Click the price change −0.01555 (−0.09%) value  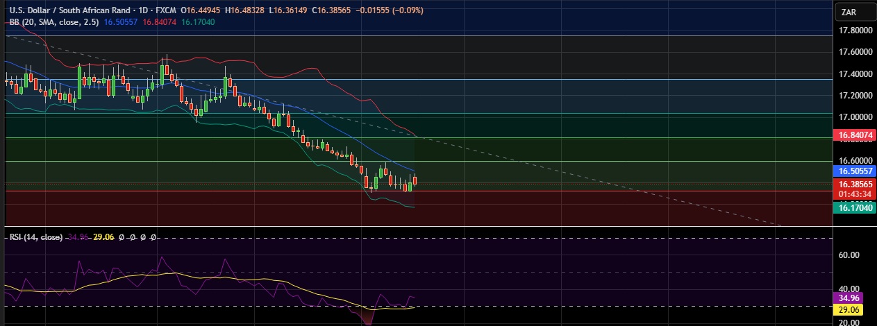click(390, 10)
